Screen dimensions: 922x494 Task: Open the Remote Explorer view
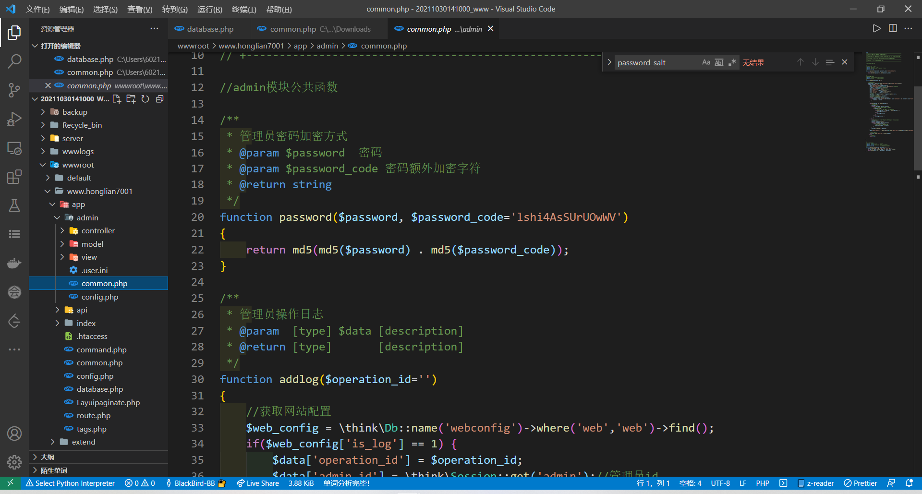pyautogui.click(x=14, y=148)
